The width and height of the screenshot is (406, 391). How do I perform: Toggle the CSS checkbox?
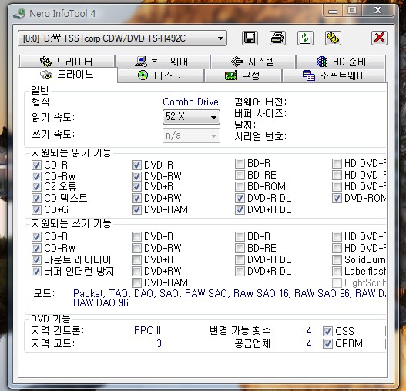click(327, 331)
